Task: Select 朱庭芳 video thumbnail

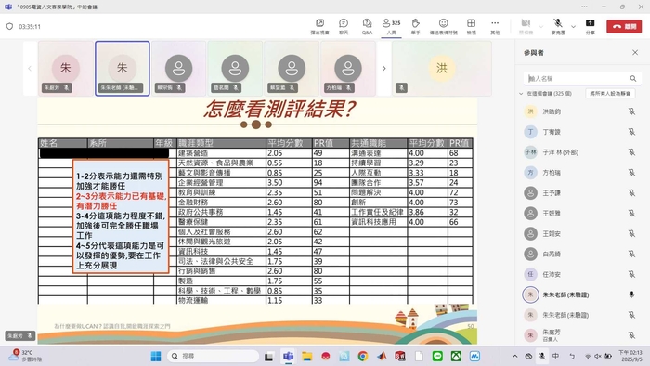Action: [66, 69]
